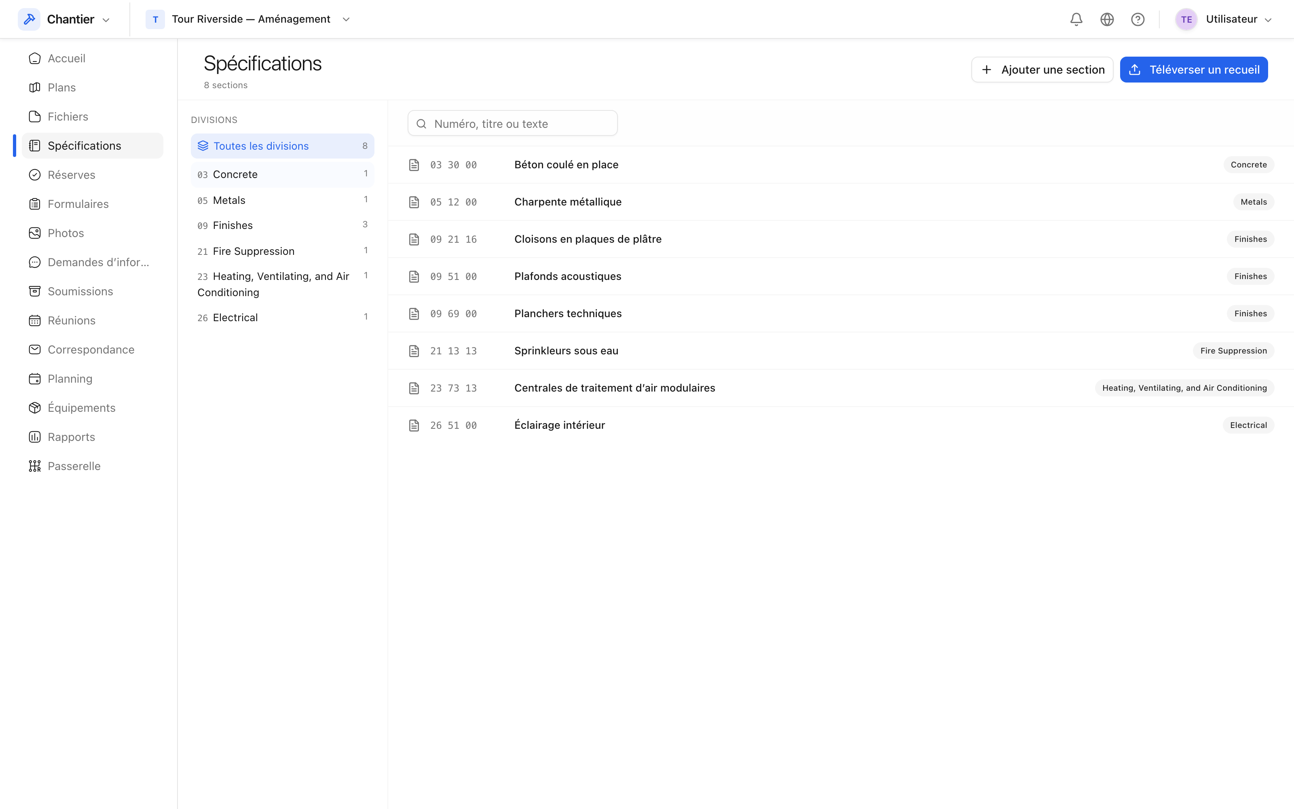Filter by division 26 Electrical
The width and height of the screenshot is (1294, 809).
click(282, 317)
